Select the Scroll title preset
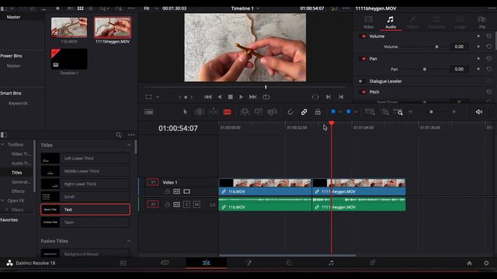The image size is (497, 279). (85, 197)
